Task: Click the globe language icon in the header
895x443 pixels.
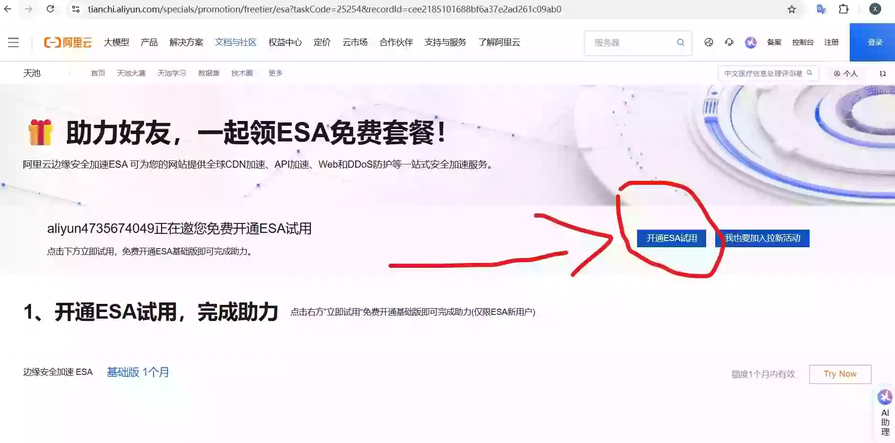Action: pyautogui.click(x=709, y=42)
